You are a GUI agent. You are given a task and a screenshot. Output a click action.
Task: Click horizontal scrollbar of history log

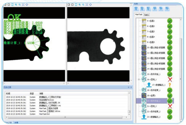coord(65,117)
